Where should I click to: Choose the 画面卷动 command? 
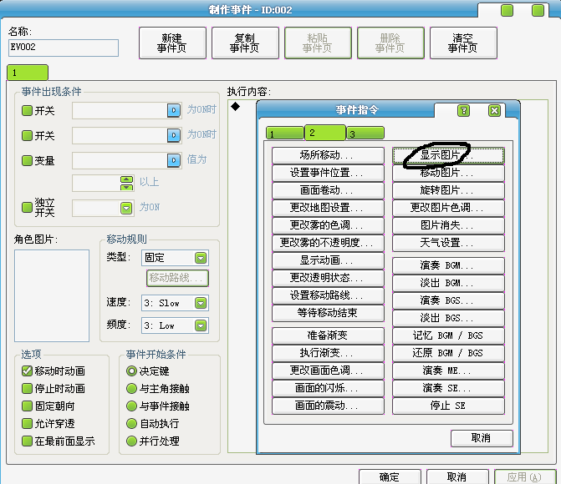click(328, 190)
